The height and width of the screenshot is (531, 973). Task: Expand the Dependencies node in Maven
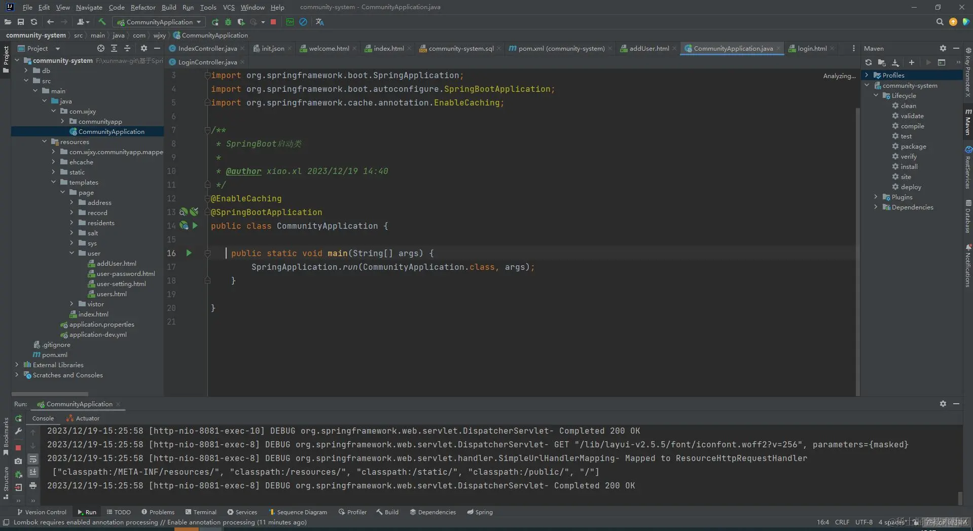[876, 207]
